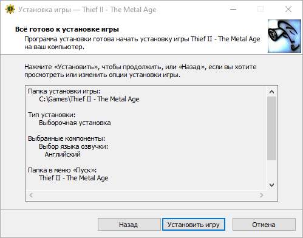Cancel setup with the «Отмена» button
This screenshot has width=303, height=238.
point(264,225)
